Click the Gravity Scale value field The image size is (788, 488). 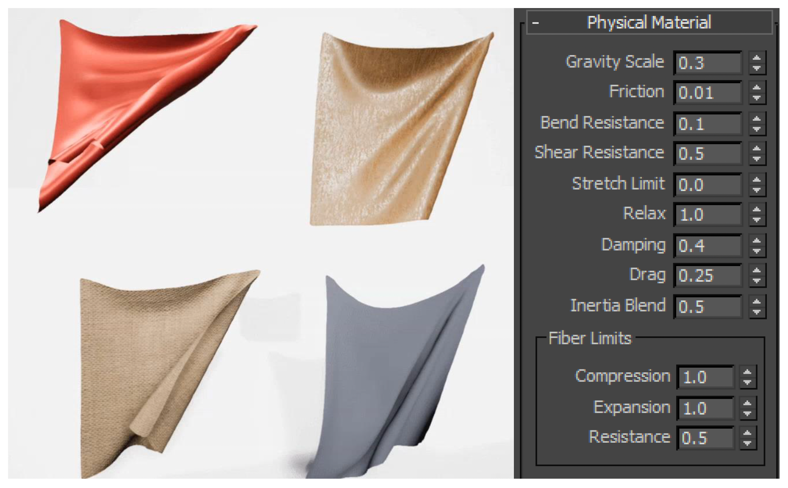click(707, 63)
